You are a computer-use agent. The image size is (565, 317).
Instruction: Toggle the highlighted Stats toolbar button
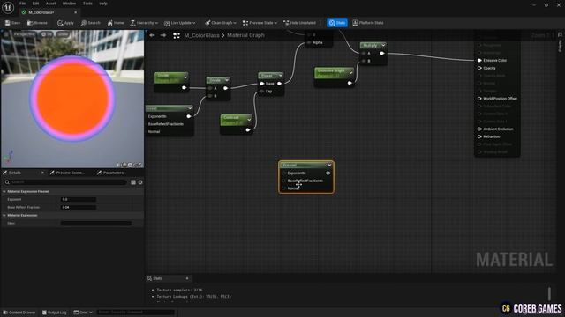coord(337,23)
